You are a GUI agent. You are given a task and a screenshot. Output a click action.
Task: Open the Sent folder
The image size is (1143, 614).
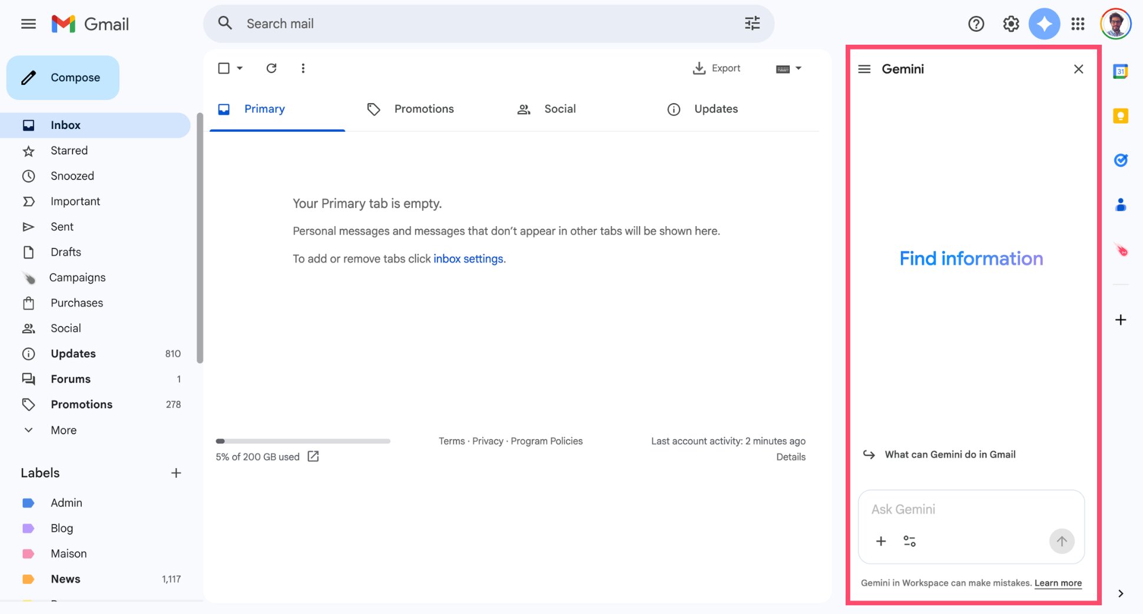tap(95, 227)
